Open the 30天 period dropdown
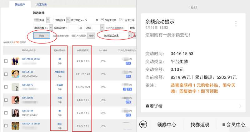 [94, 28]
